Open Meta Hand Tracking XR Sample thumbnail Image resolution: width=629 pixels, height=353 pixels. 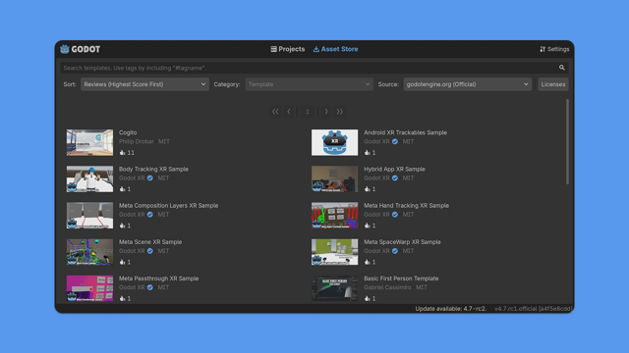click(x=334, y=216)
